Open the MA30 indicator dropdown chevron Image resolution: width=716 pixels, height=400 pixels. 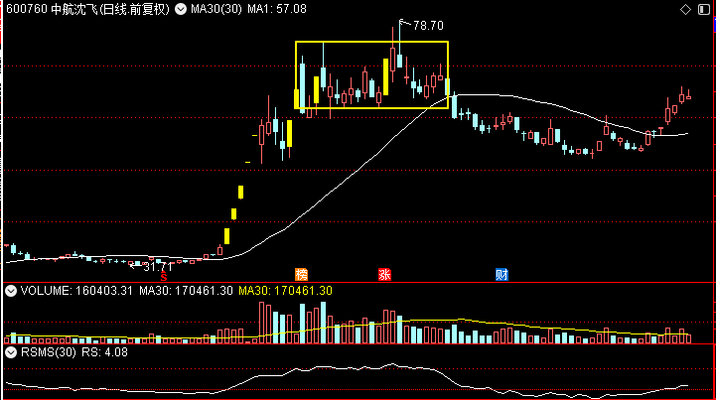181,9
